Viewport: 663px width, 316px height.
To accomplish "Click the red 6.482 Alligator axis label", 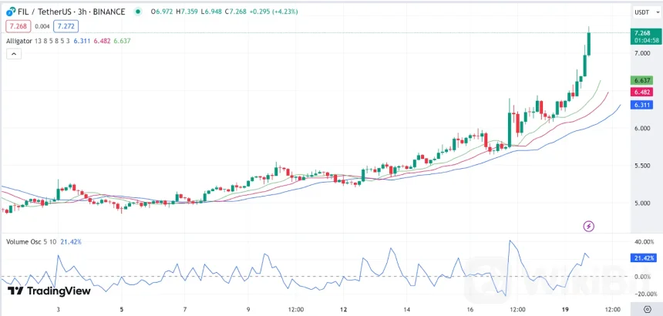I will tap(642, 92).
